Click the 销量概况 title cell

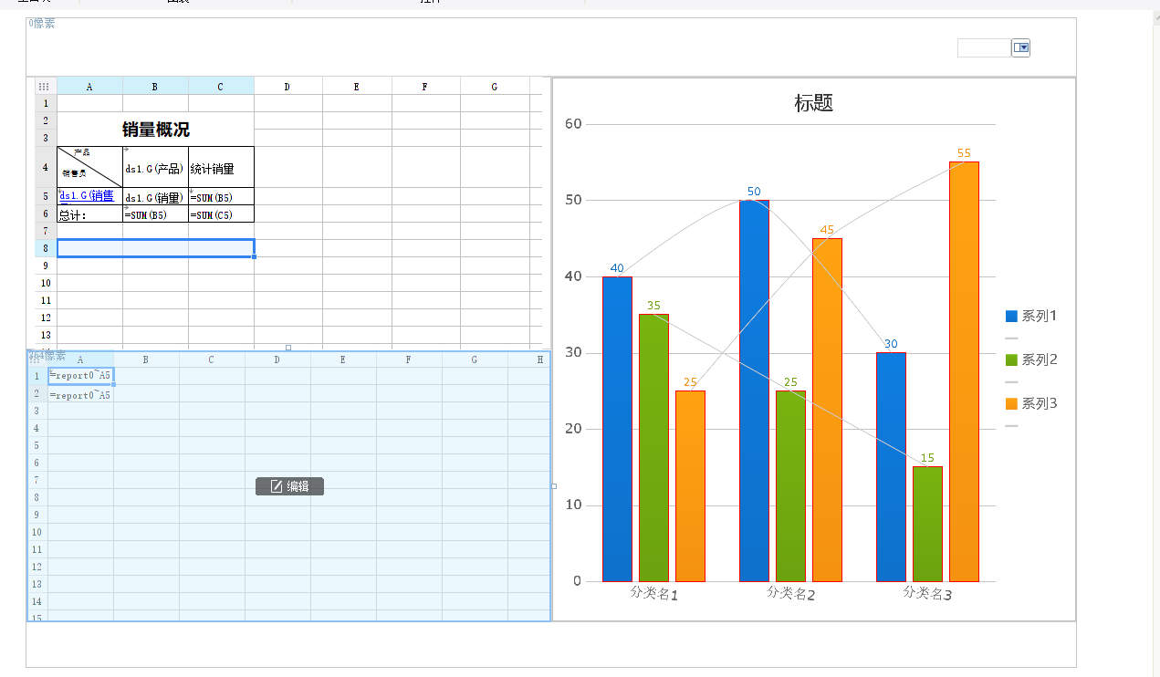click(x=155, y=130)
